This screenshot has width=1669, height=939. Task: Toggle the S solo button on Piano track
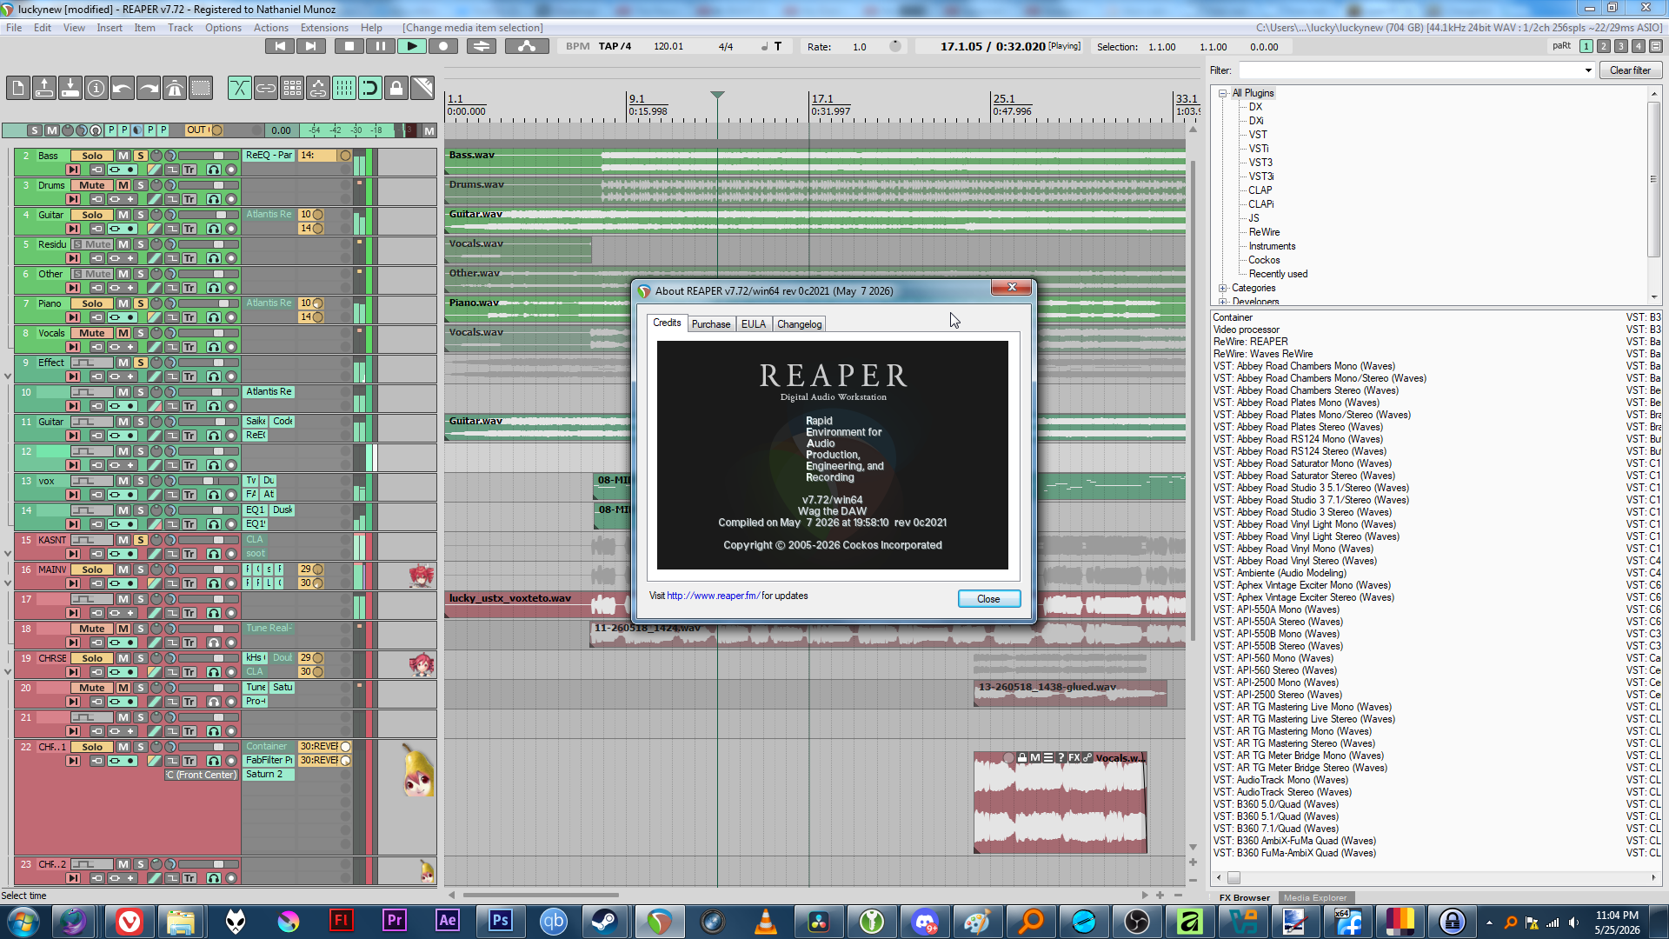140,303
